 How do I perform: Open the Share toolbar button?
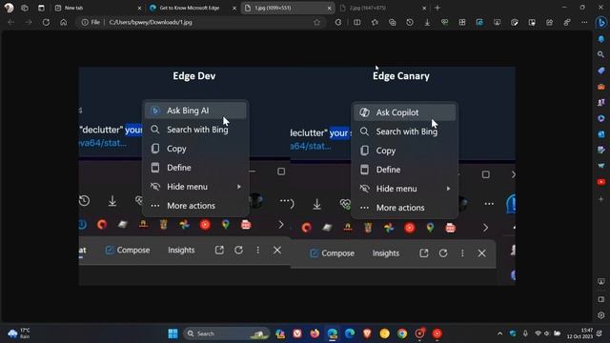549,22
